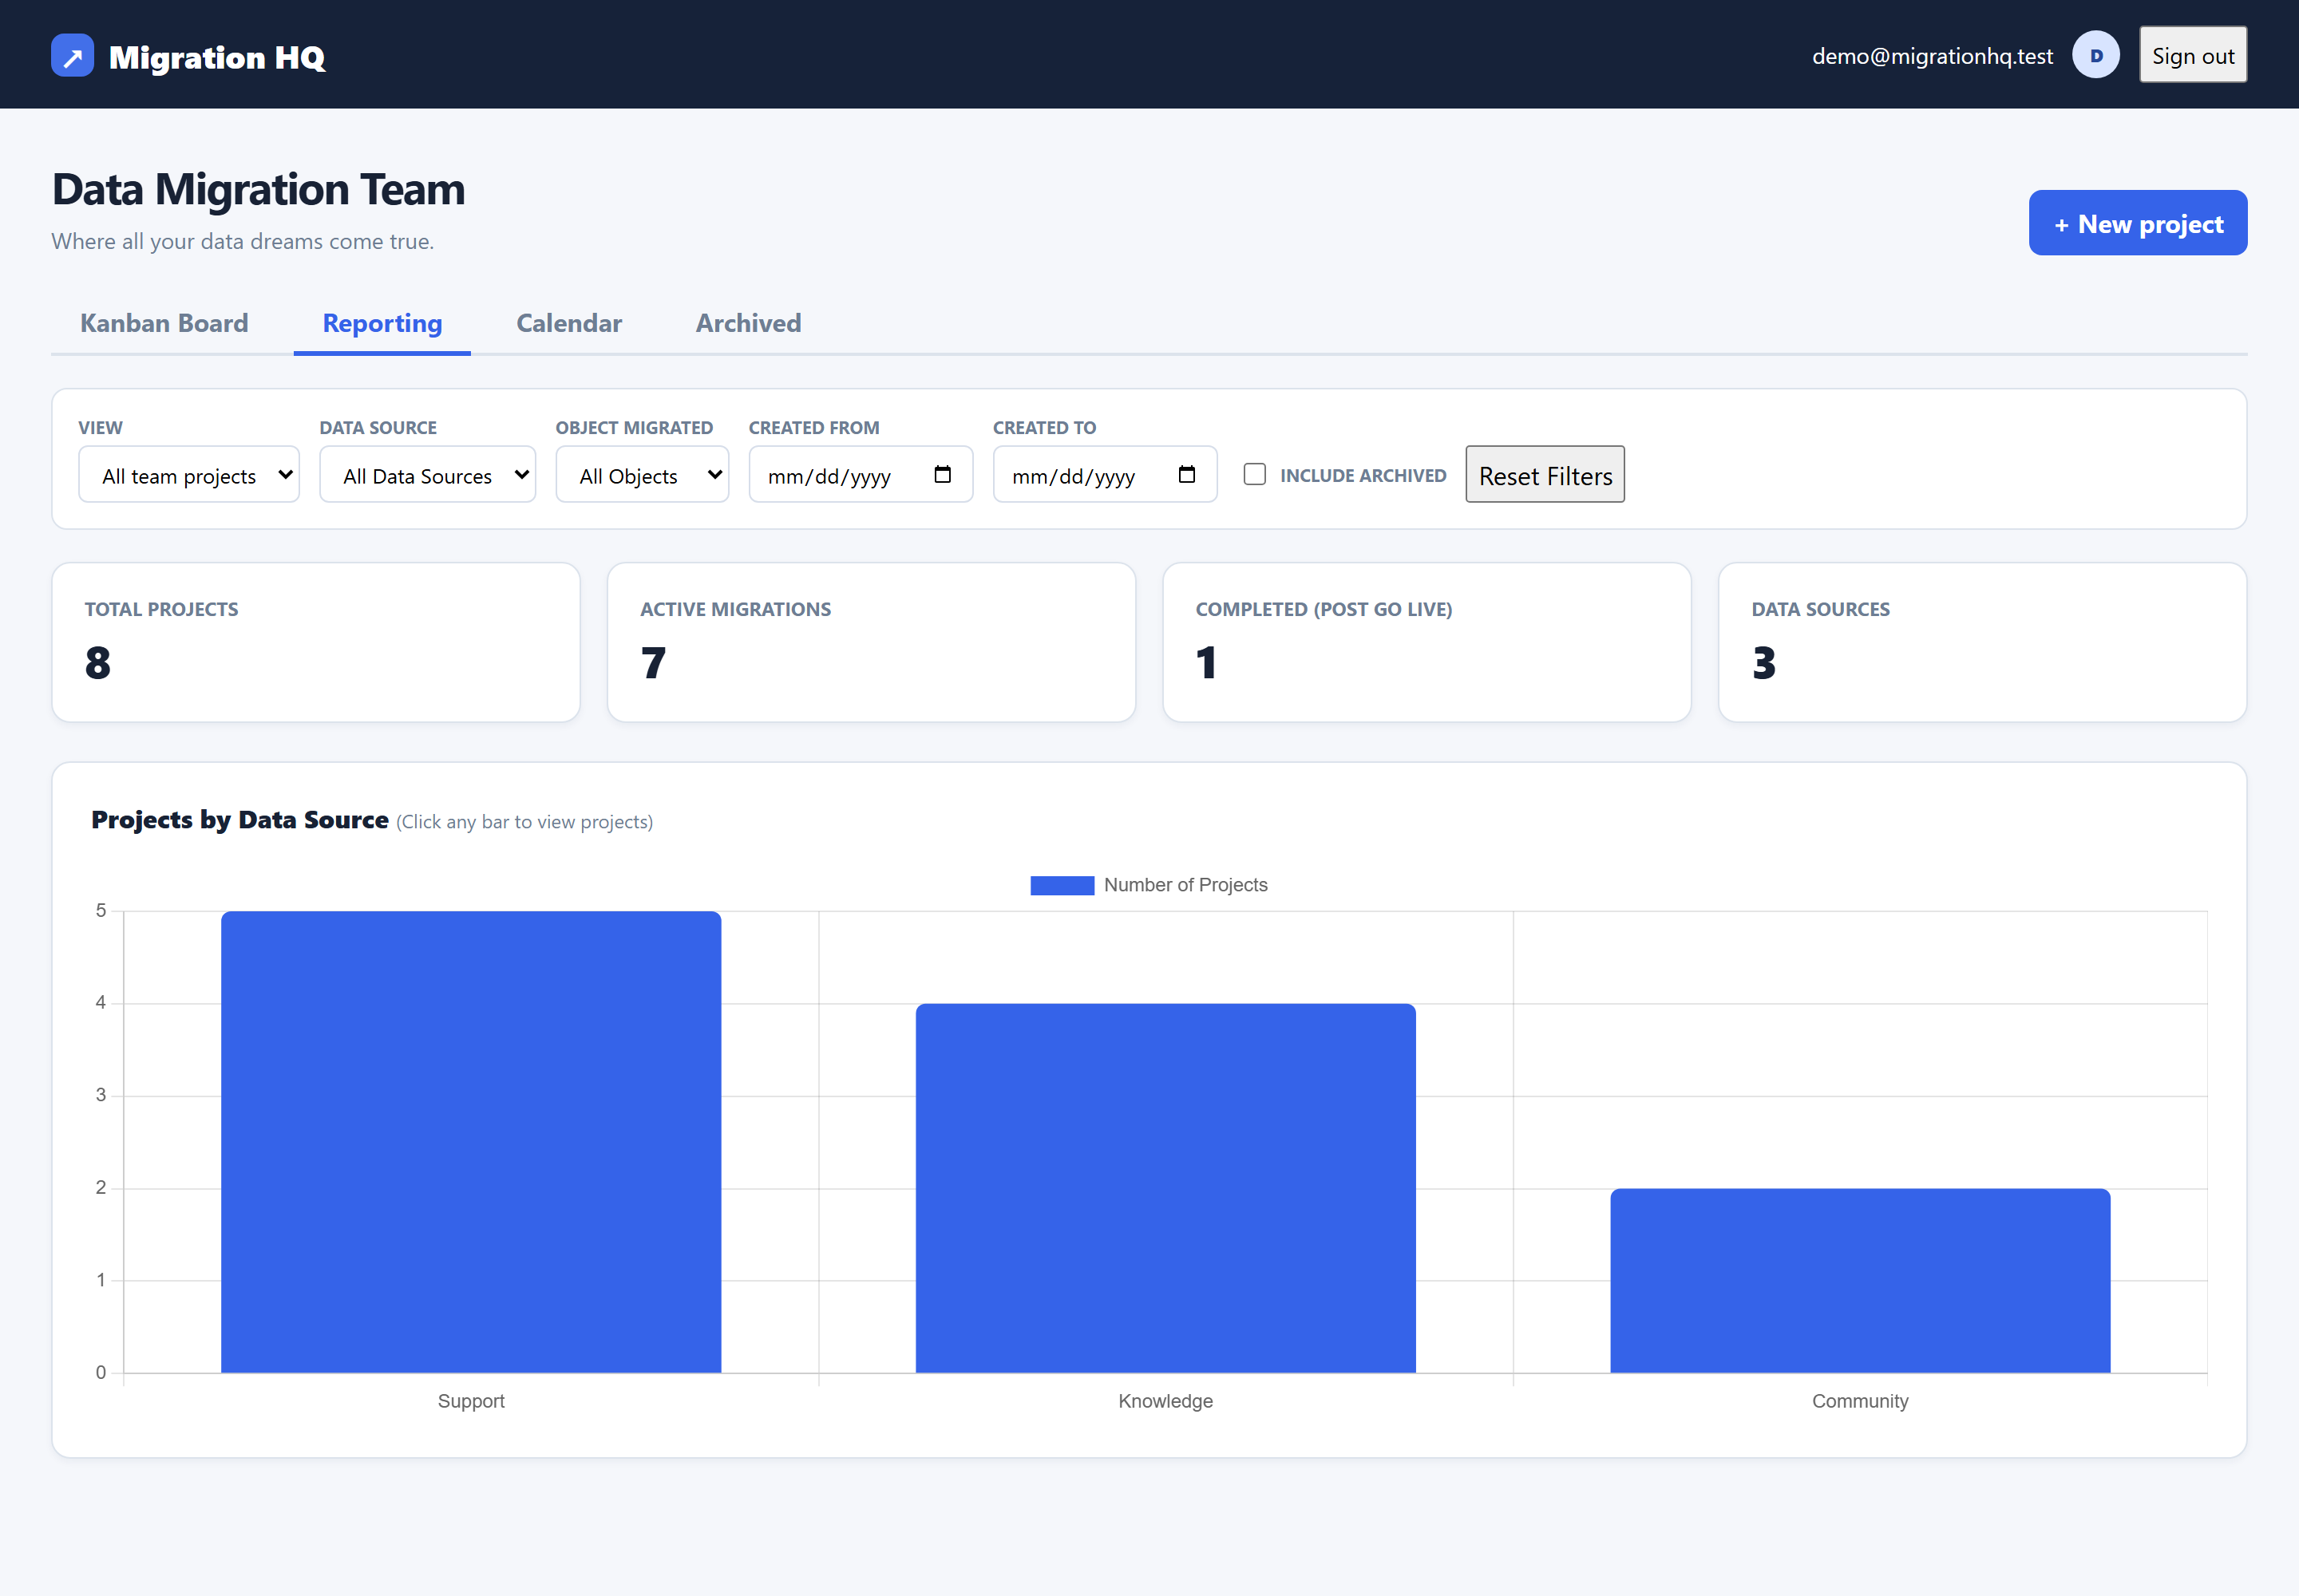
Task: Click Reset Filters button
Action: (x=1545, y=475)
